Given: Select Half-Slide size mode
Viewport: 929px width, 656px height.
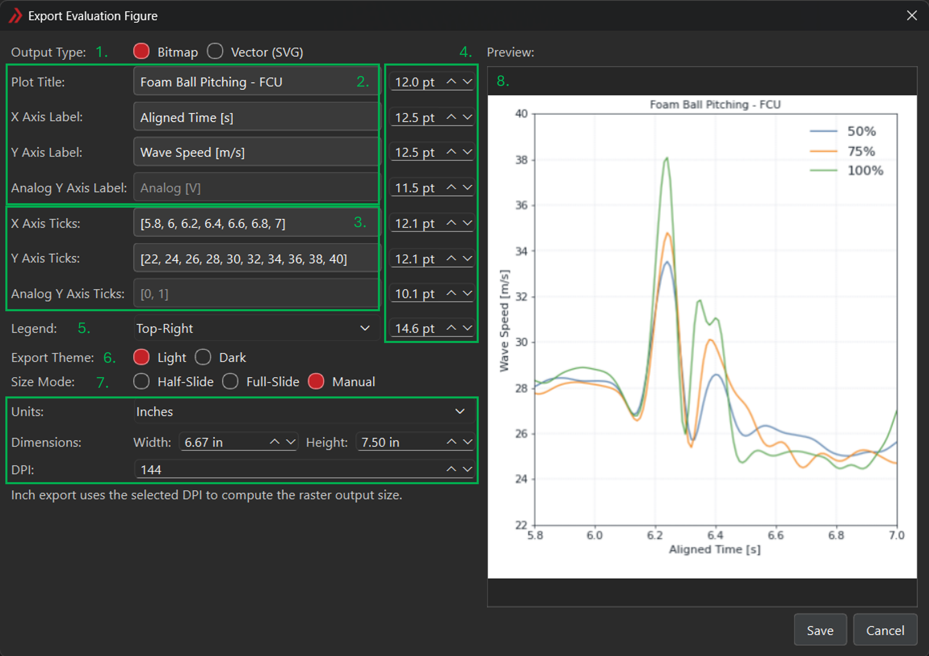Looking at the screenshot, I should [x=141, y=381].
